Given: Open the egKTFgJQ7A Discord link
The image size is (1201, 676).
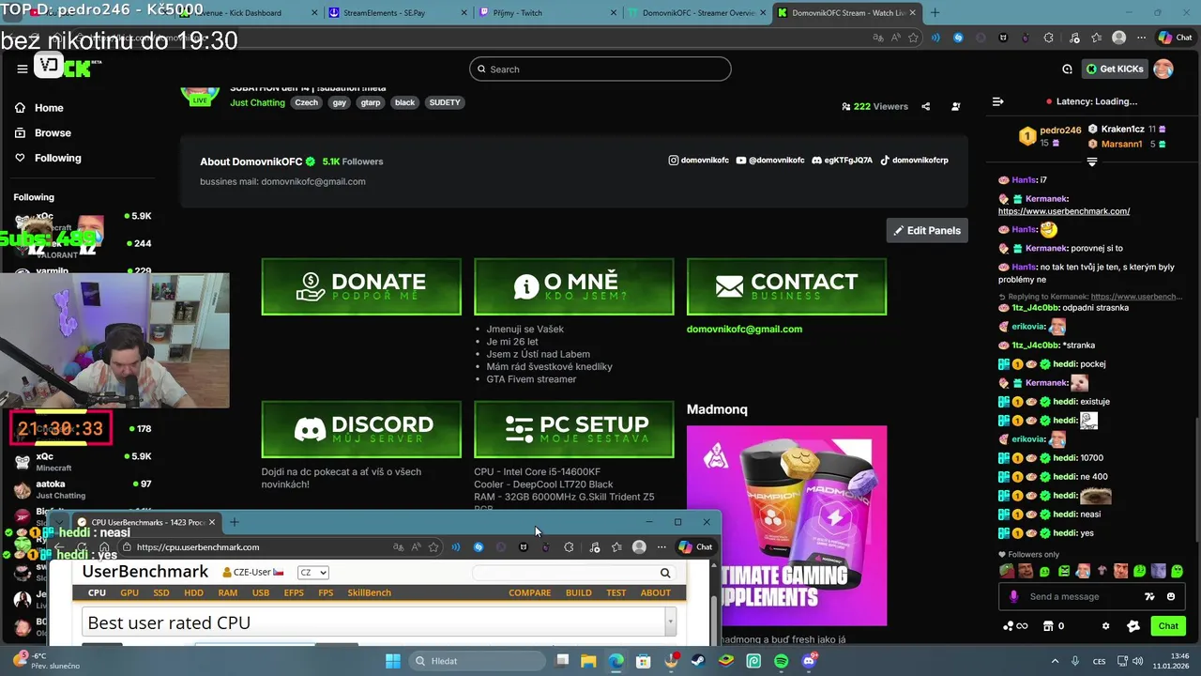Looking at the screenshot, I should point(843,161).
